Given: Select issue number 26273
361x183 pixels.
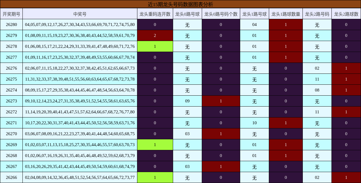Looking at the screenshot, I should point(11,101).
